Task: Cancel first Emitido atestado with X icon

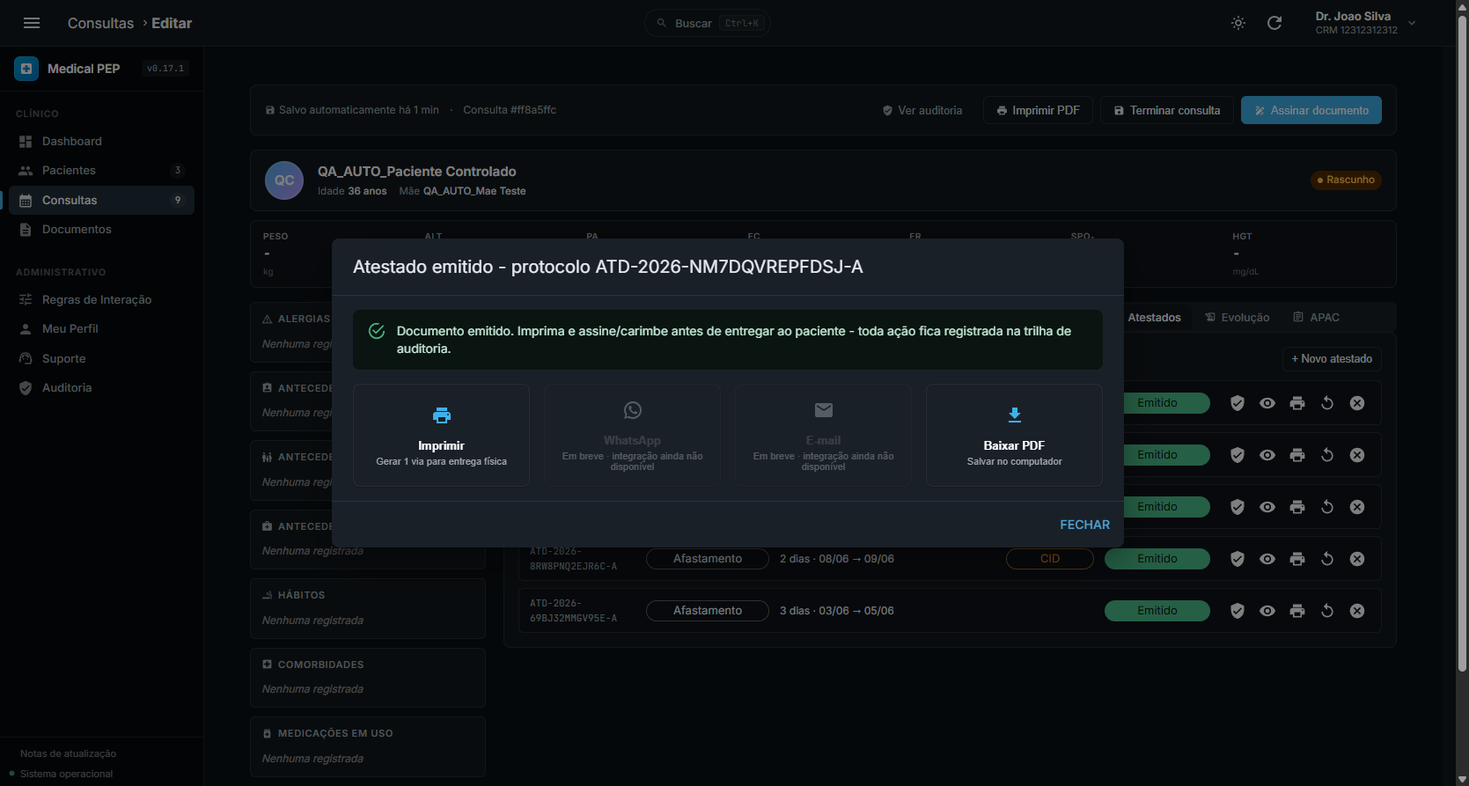Action: point(1357,403)
